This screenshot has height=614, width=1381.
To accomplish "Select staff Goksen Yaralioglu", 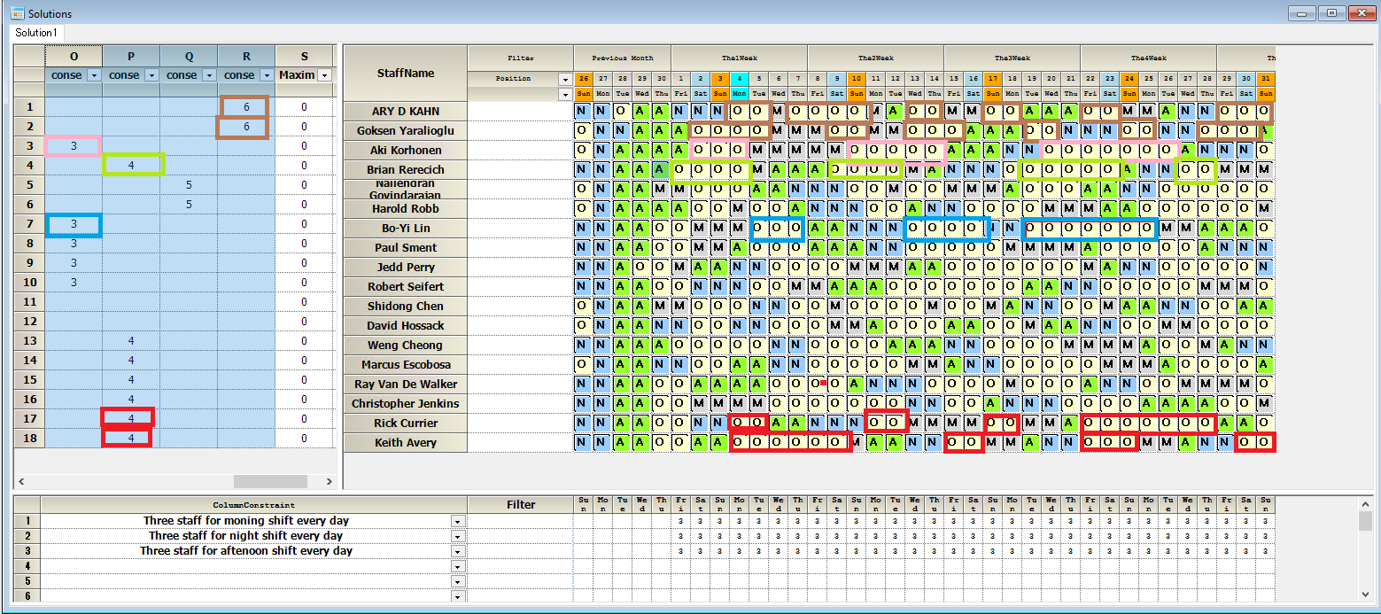I will tap(406, 130).
